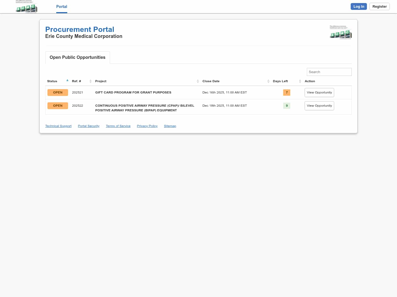
Task: Click the ECMC logo beside portal heading
Action: (340, 32)
